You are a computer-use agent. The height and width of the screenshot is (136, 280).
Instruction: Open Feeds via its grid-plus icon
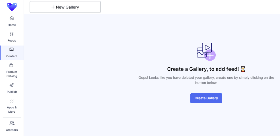coord(12,34)
